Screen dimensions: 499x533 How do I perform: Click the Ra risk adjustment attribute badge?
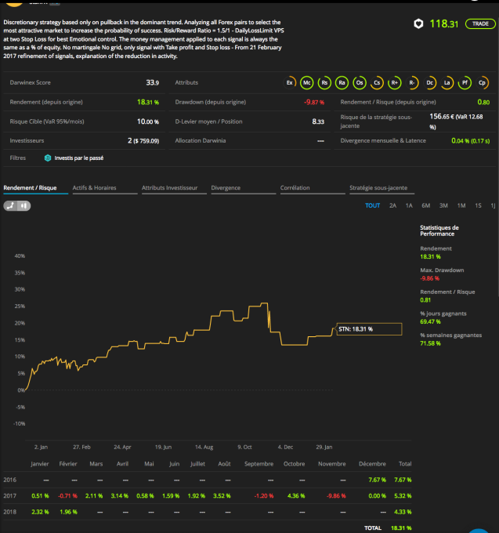[342, 82]
